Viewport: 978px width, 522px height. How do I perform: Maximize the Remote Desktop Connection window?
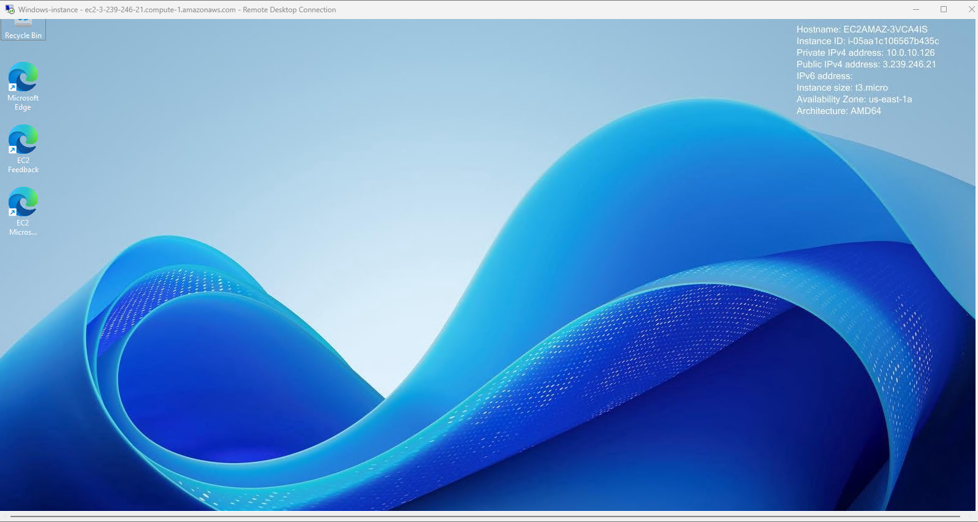pyautogui.click(x=944, y=9)
